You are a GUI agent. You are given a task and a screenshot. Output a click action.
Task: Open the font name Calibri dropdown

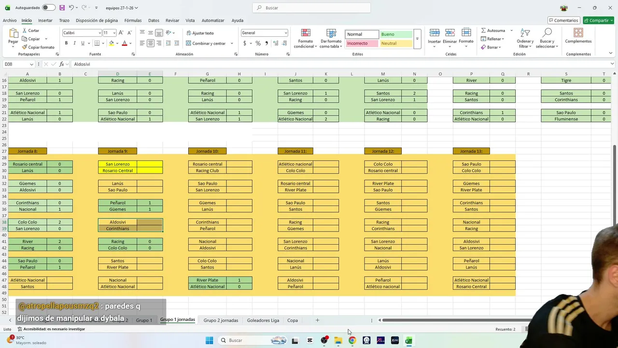pyautogui.click(x=99, y=33)
